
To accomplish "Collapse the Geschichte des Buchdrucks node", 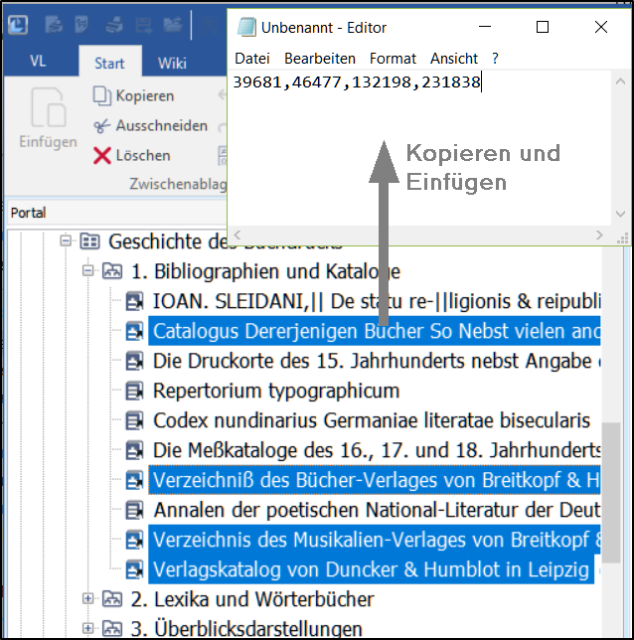I will [x=66, y=241].
